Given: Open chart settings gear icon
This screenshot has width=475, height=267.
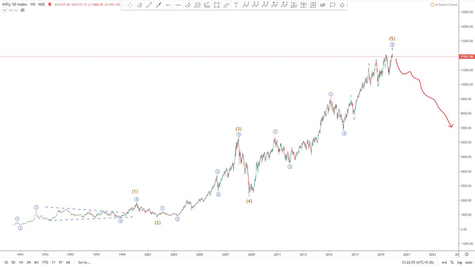Looking at the screenshot, I should [x=467, y=254].
